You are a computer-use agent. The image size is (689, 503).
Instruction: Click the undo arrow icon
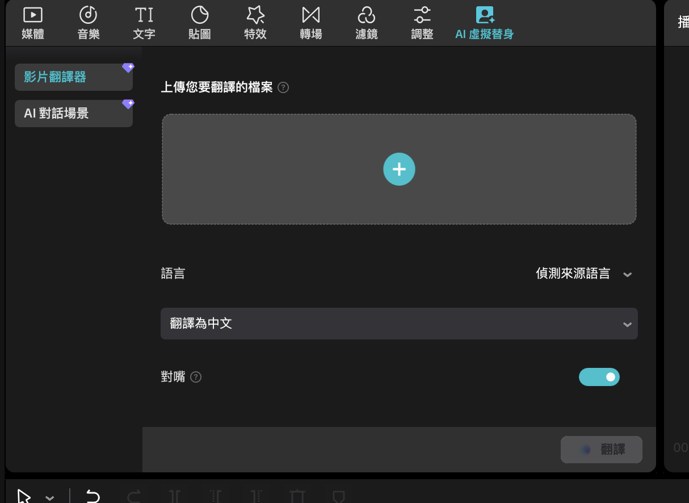93,496
